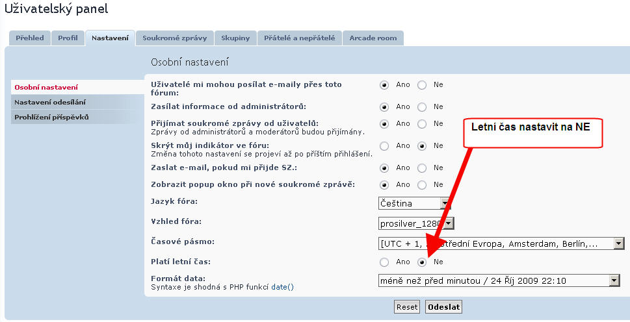Screen dimensions: 630x322
Task: Open the Soukromé zprávy tab
Action: pos(174,38)
